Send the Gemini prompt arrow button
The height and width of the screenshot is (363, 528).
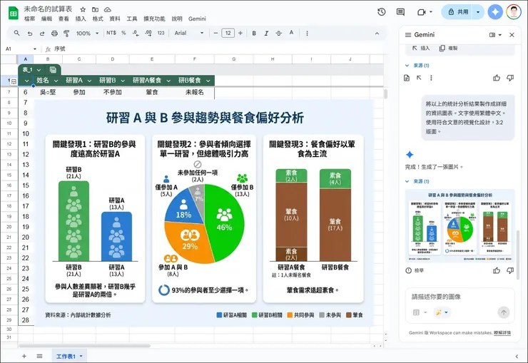[x=504, y=312]
